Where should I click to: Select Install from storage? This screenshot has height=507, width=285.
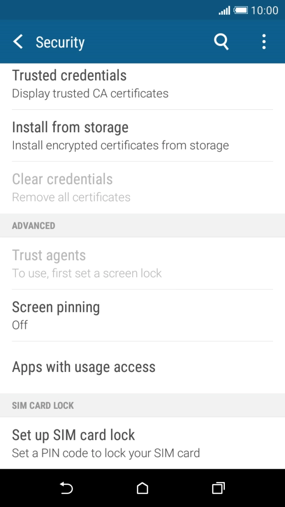click(x=70, y=135)
